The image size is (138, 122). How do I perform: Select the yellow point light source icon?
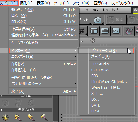(5, 117)
